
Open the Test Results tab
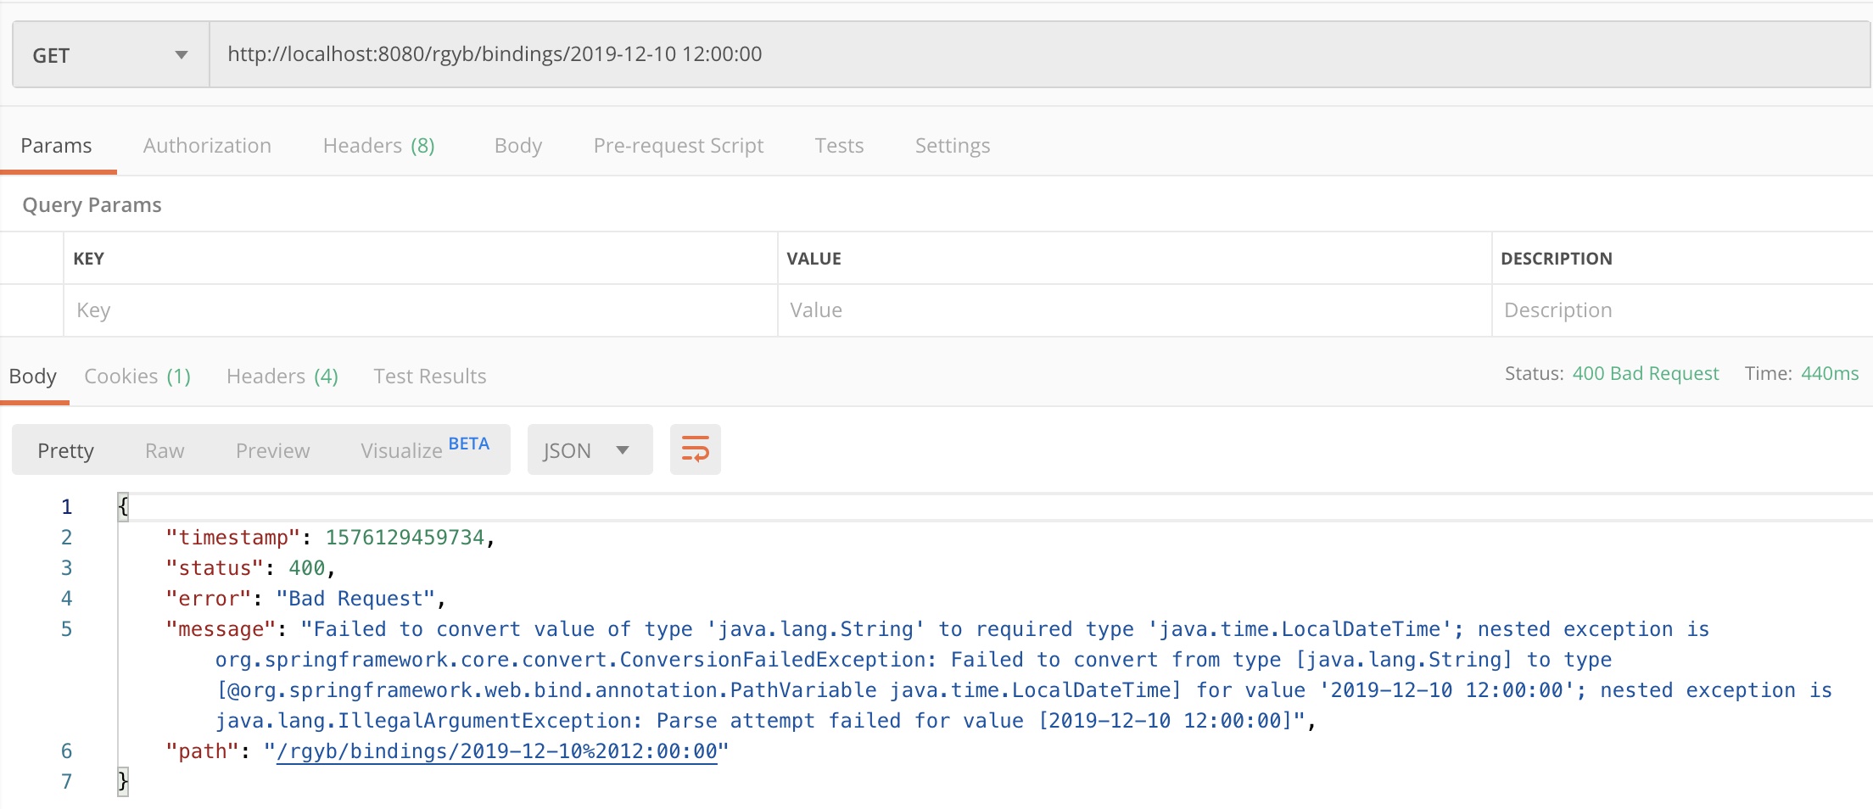click(429, 377)
